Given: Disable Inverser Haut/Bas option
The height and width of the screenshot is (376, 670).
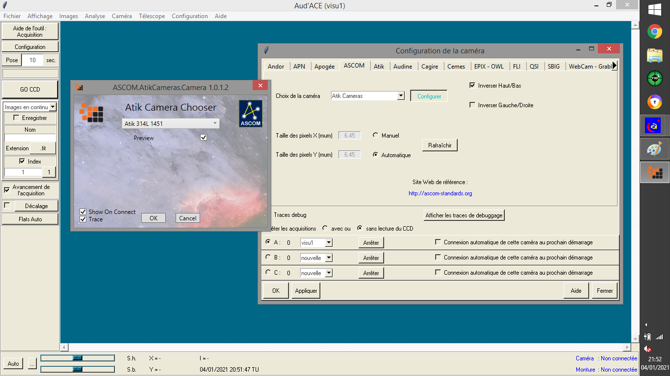Looking at the screenshot, I should pos(473,85).
